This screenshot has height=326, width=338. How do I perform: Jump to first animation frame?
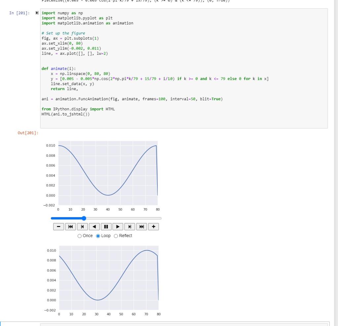[71, 227]
